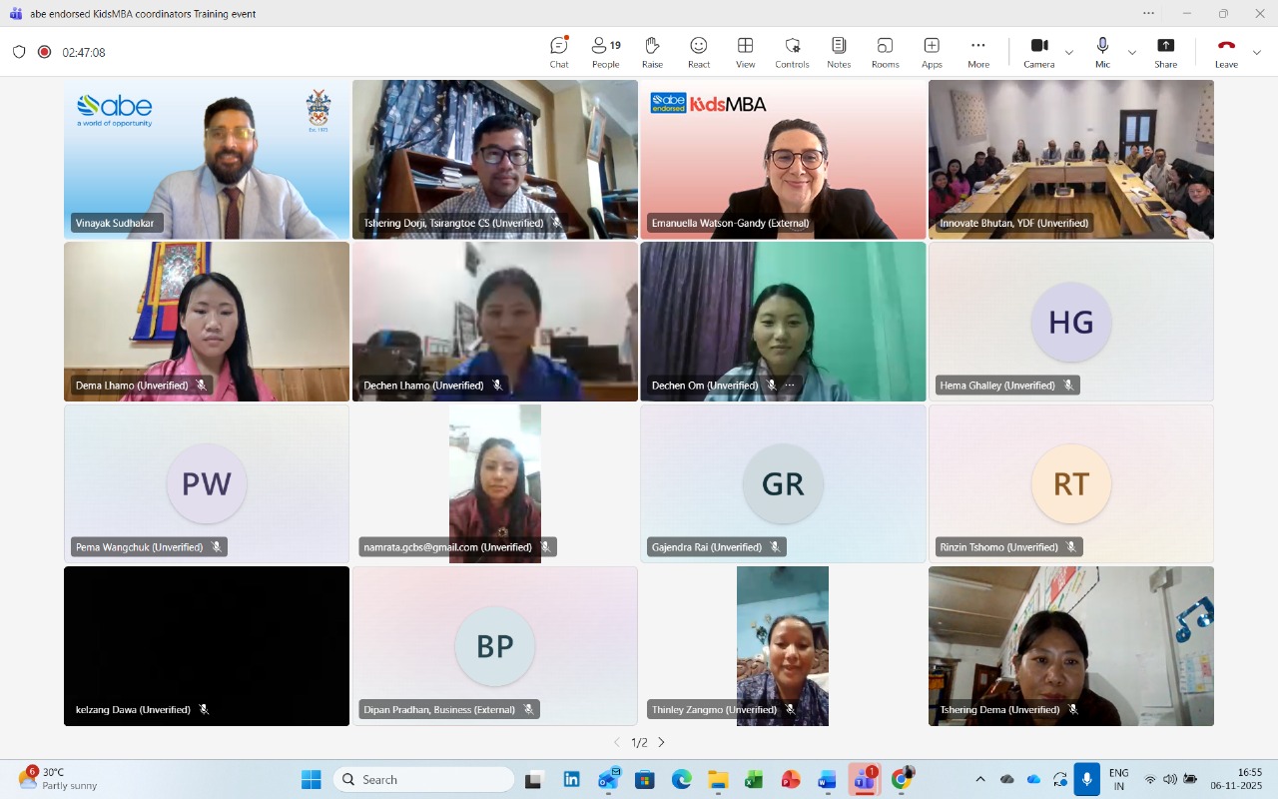Open the View options
Image resolution: width=1278 pixels, height=799 pixels.
point(745,52)
